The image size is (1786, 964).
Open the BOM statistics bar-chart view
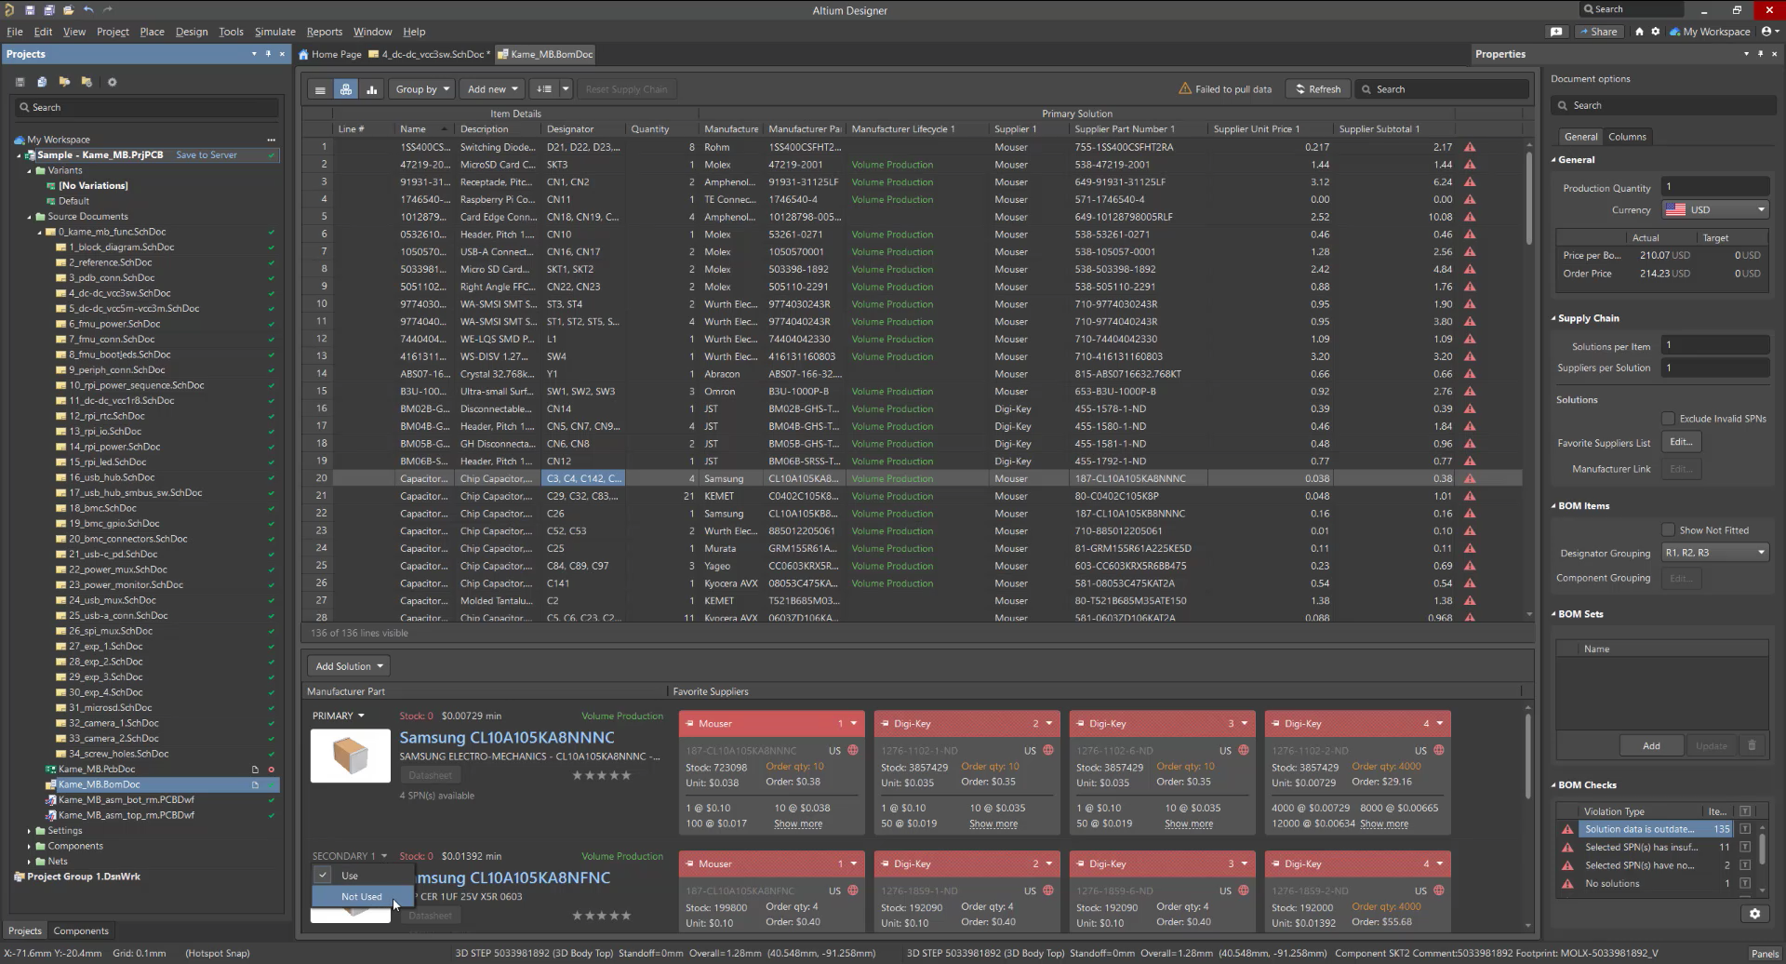(372, 88)
